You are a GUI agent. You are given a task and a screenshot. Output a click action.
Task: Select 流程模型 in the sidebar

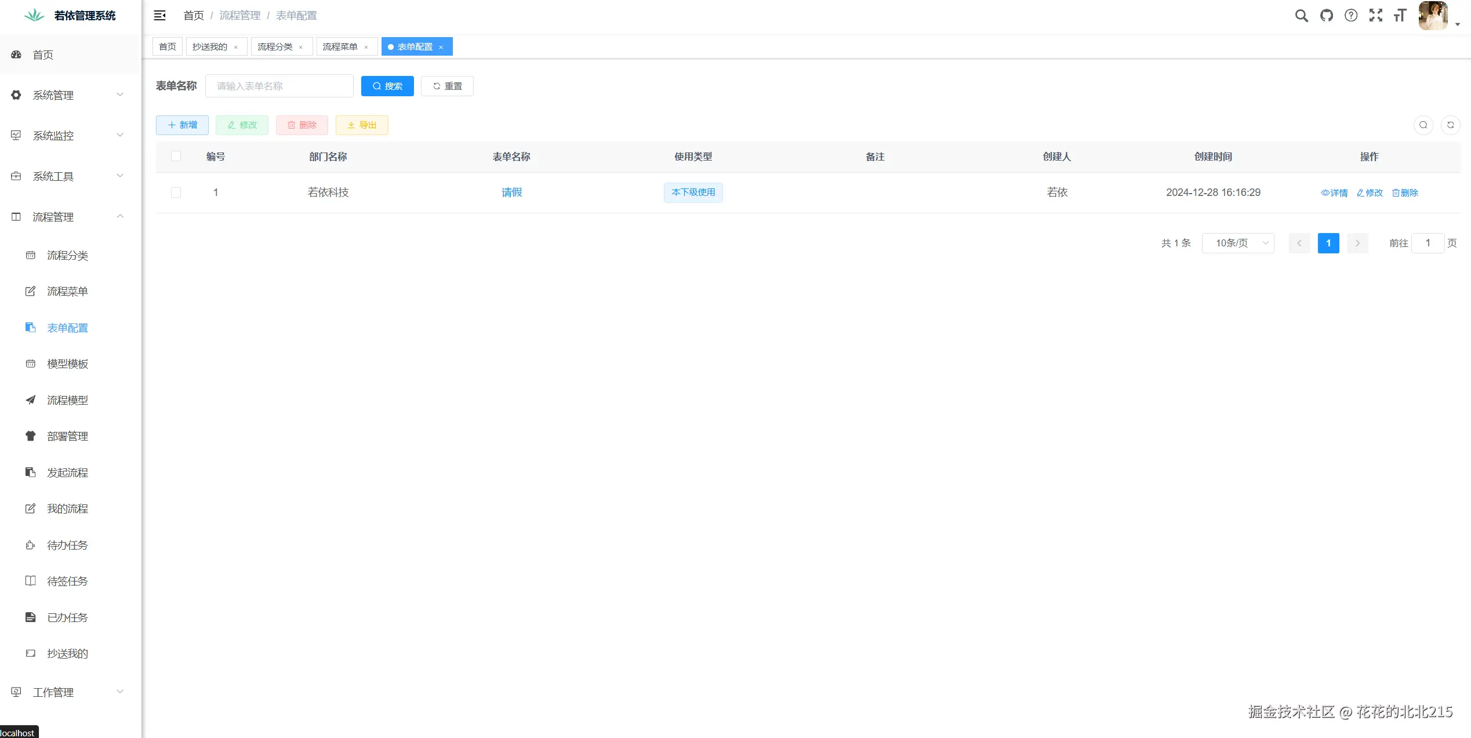pyautogui.click(x=67, y=400)
